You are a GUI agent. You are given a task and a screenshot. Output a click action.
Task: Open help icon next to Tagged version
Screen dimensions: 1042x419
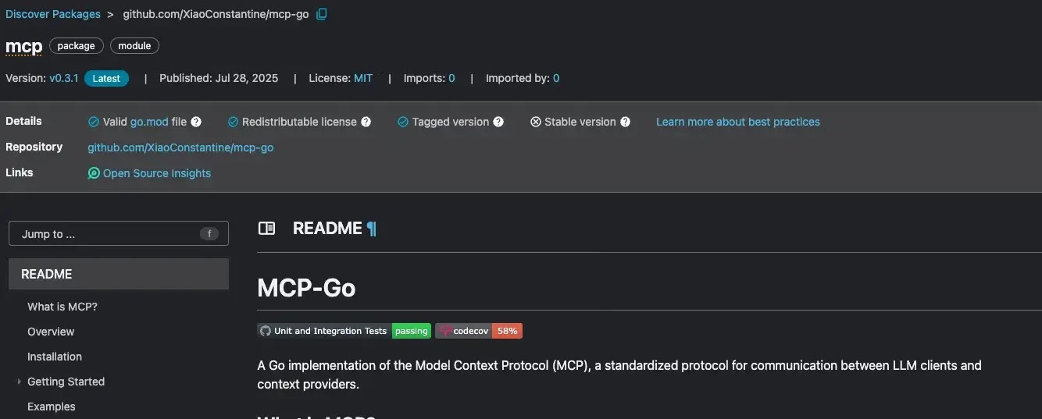coord(498,122)
